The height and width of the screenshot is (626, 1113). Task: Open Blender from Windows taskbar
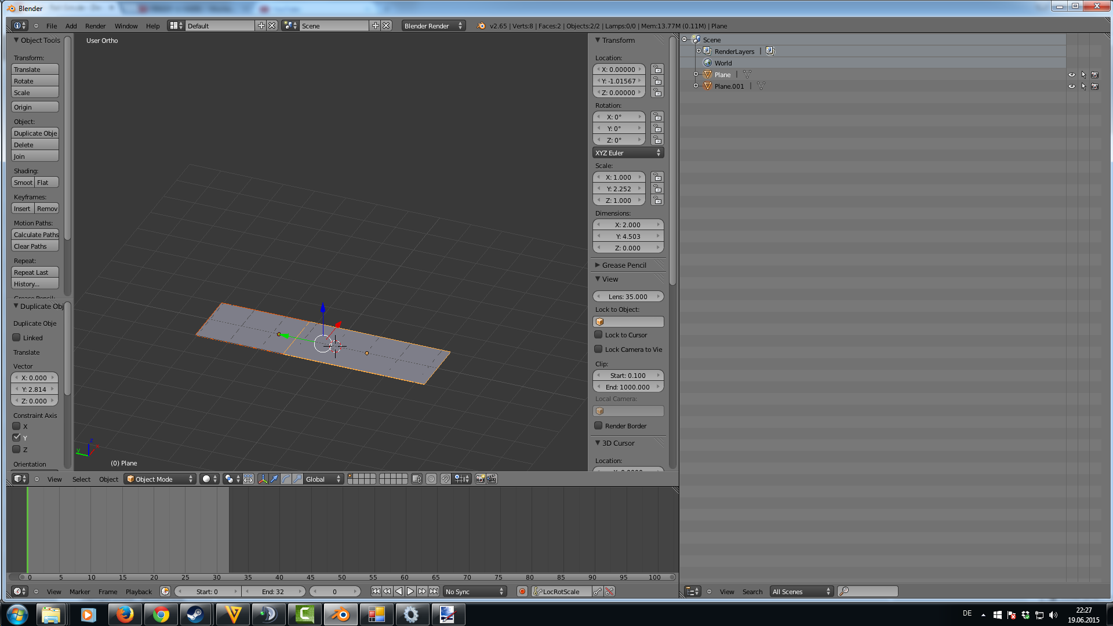click(340, 614)
